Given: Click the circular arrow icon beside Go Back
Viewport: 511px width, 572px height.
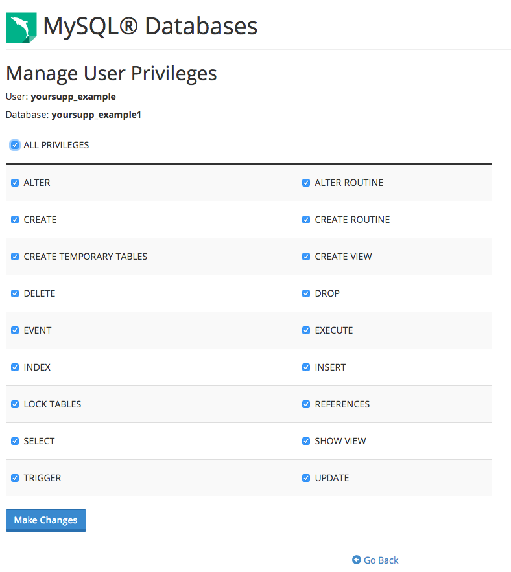Looking at the screenshot, I should (355, 560).
